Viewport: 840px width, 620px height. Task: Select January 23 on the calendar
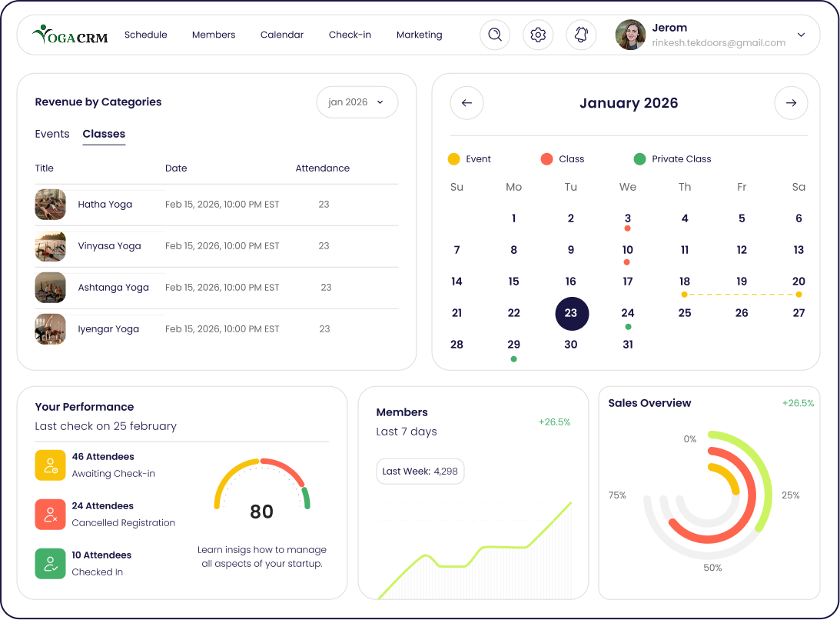[x=572, y=313]
